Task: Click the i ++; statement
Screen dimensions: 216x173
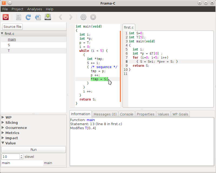Action: tap(87, 91)
